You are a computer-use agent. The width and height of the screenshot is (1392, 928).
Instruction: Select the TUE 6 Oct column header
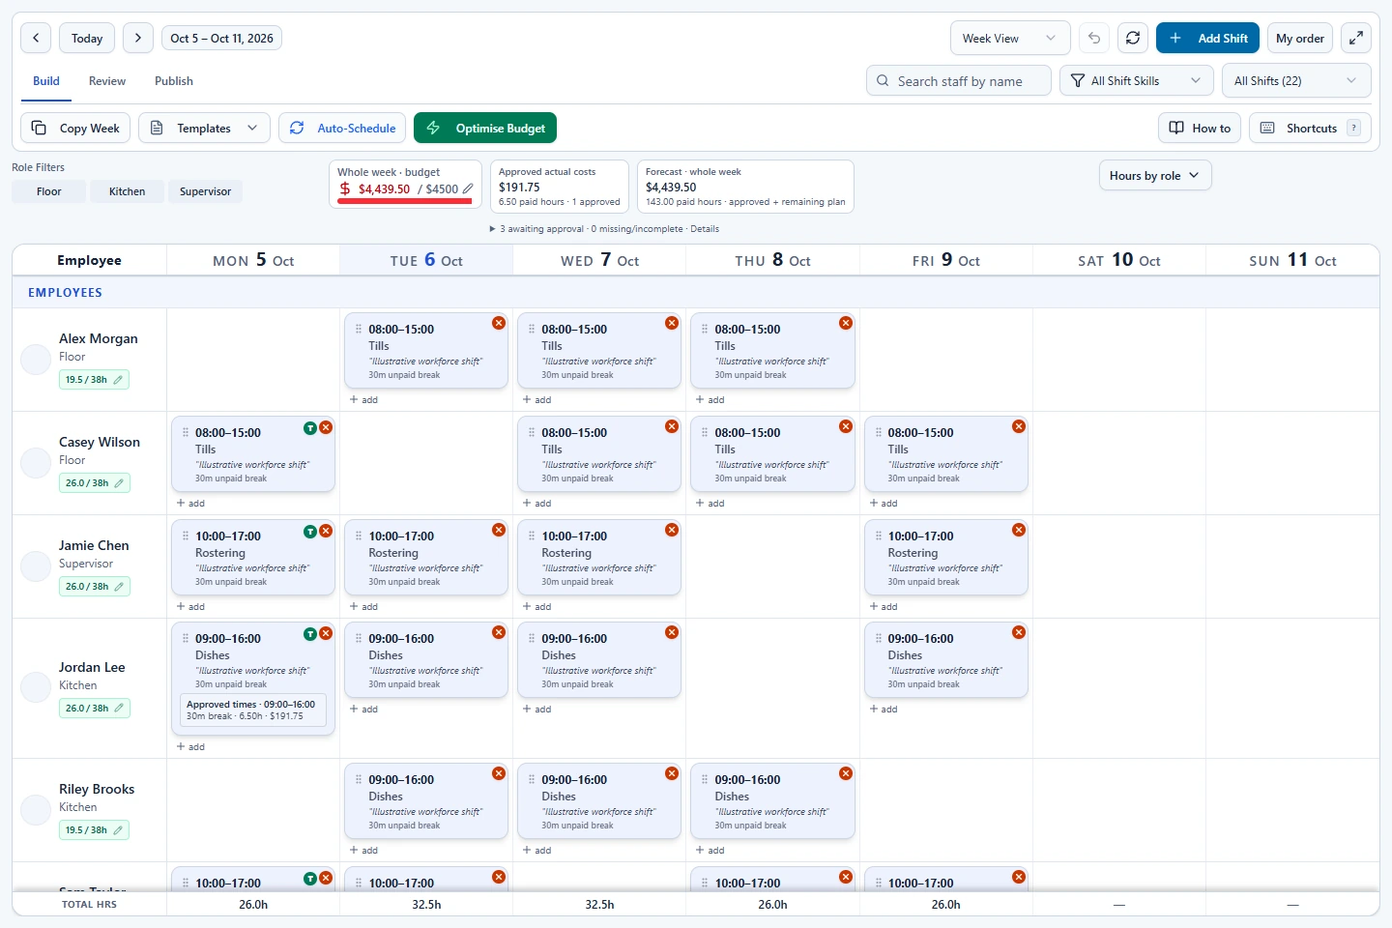coord(426,261)
